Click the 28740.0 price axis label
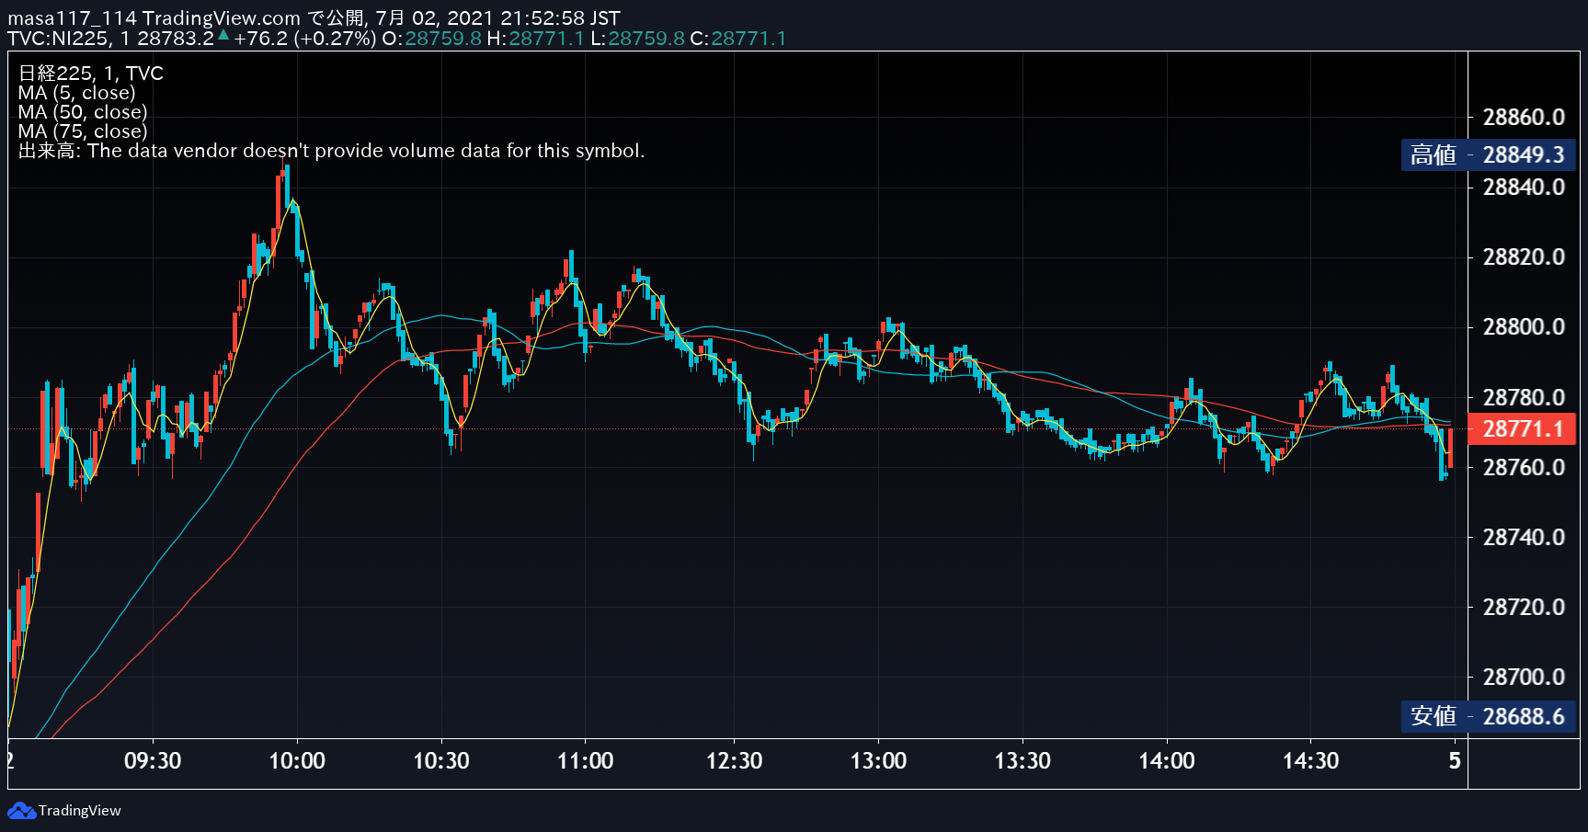The image size is (1588, 832). tap(1524, 538)
